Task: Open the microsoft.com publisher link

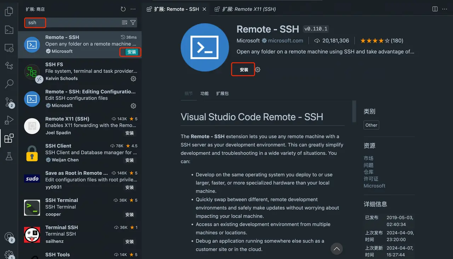Action: coord(285,41)
